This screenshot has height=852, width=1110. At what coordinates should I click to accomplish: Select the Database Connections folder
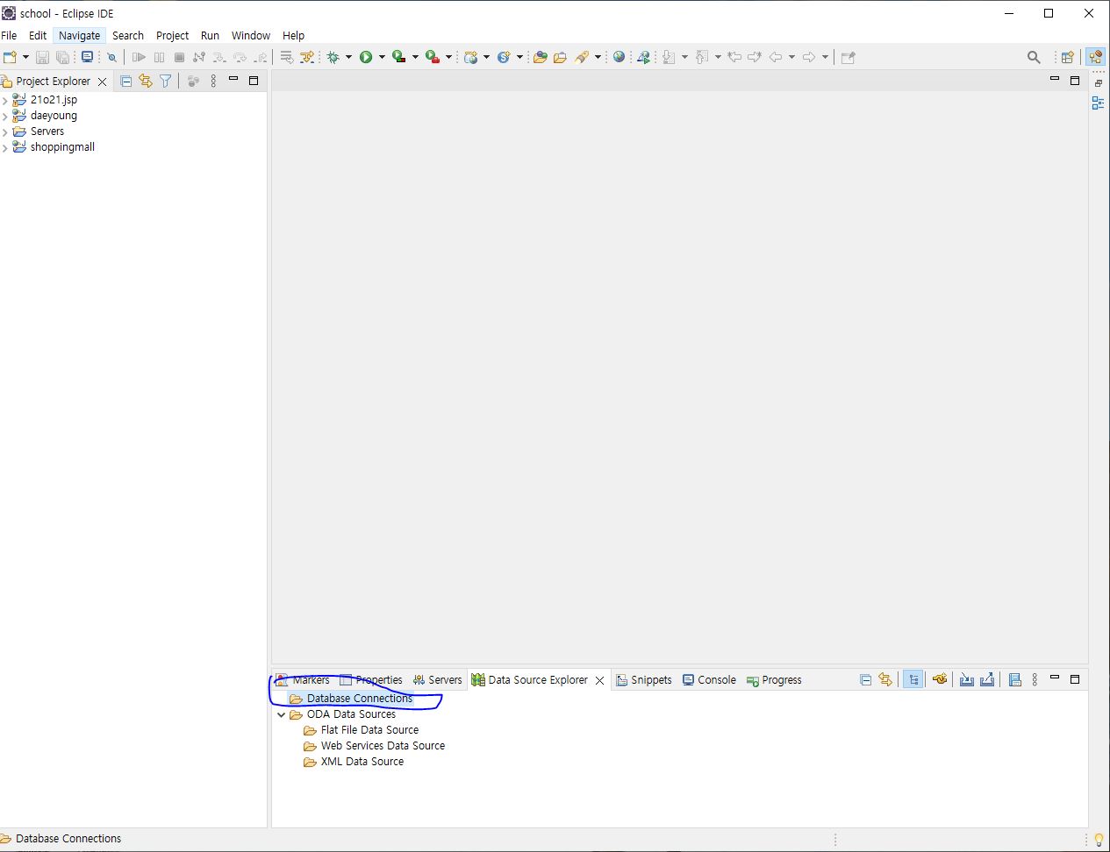360,698
